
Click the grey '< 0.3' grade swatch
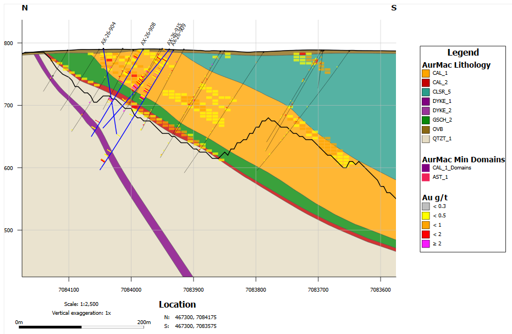(426, 206)
